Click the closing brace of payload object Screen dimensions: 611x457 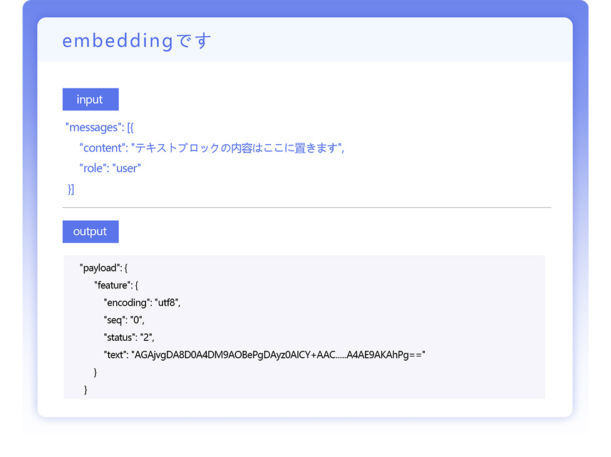[86, 390]
